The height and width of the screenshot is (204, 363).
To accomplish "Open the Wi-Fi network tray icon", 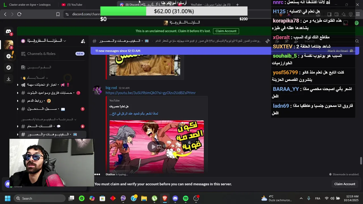I will click(326, 198).
